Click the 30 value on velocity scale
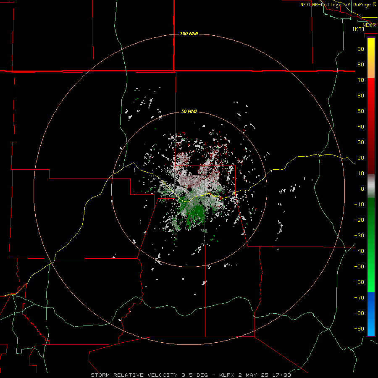Image resolution: width=378 pixels, height=378 pixels. point(361,142)
